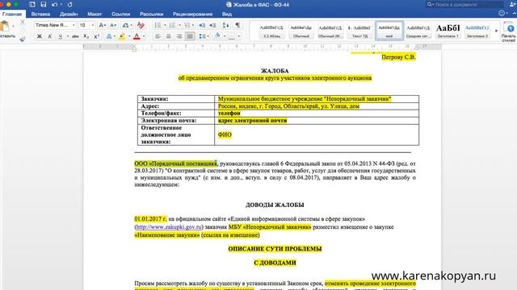Open text effects icon
This screenshot has height=290, width=517.
point(109,36)
